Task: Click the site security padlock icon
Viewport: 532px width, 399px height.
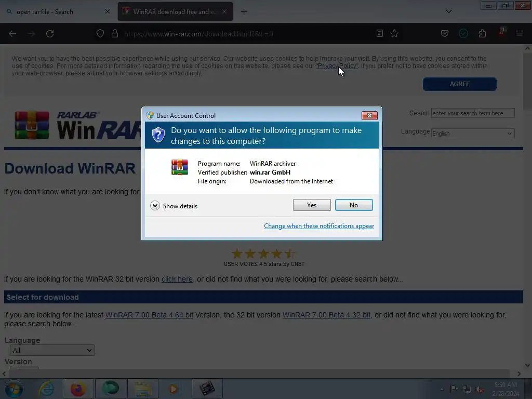Action: pyautogui.click(x=115, y=33)
